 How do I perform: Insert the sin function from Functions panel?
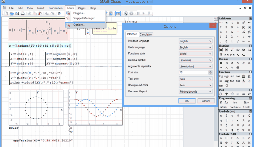click(233, 76)
